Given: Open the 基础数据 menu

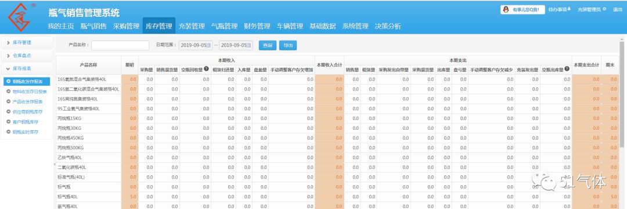Looking at the screenshot, I should click(323, 26).
